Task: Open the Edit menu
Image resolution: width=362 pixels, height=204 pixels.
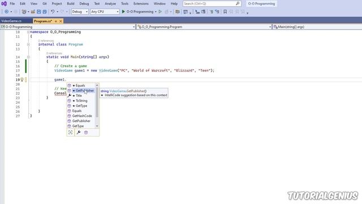Action: (x=23, y=4)
